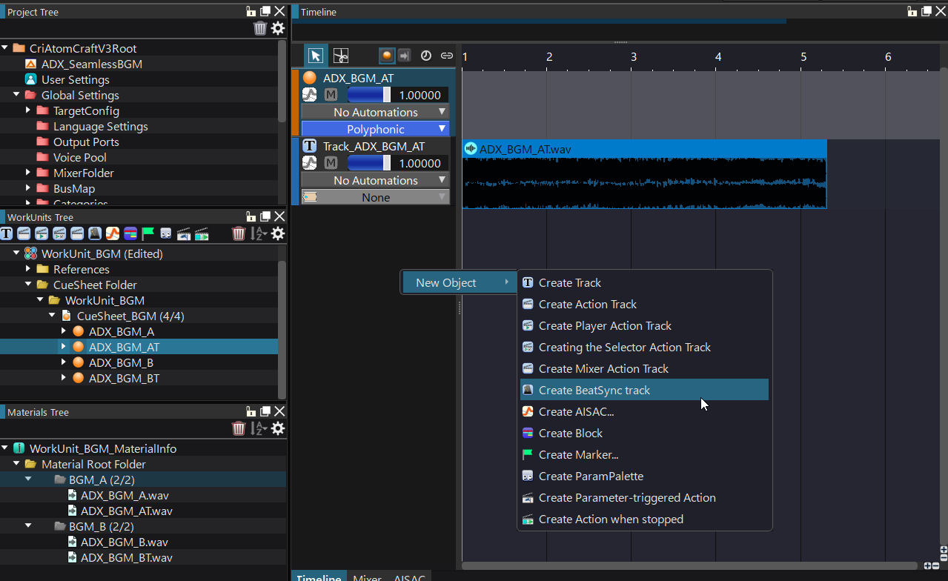The height and width of the screenshot is (581, 948).
Task: Toggle the lock icon on Project Tree panel
Action: pyautogui.click(x=251, y=11)
